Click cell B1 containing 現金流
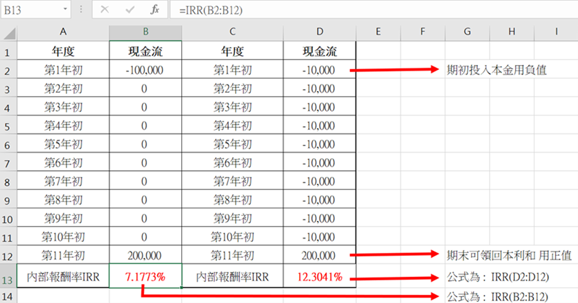The image size is (578, 303). [146, 51]
